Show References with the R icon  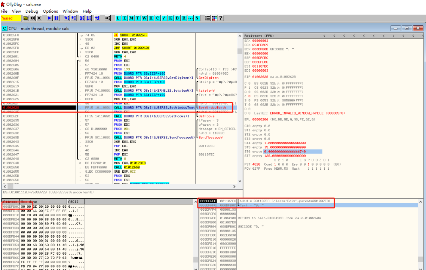[184, 18]
